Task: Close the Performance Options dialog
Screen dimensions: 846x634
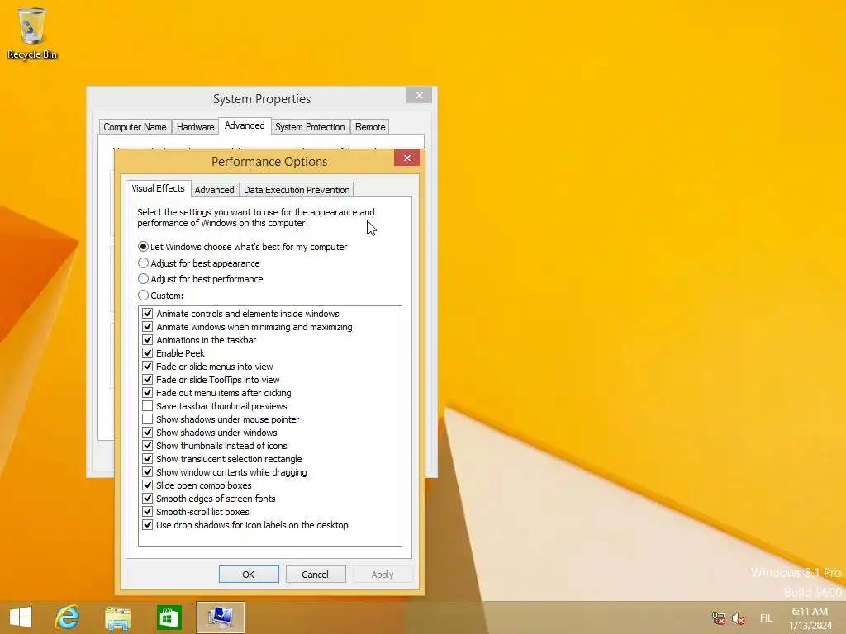Action: [406, 158]
